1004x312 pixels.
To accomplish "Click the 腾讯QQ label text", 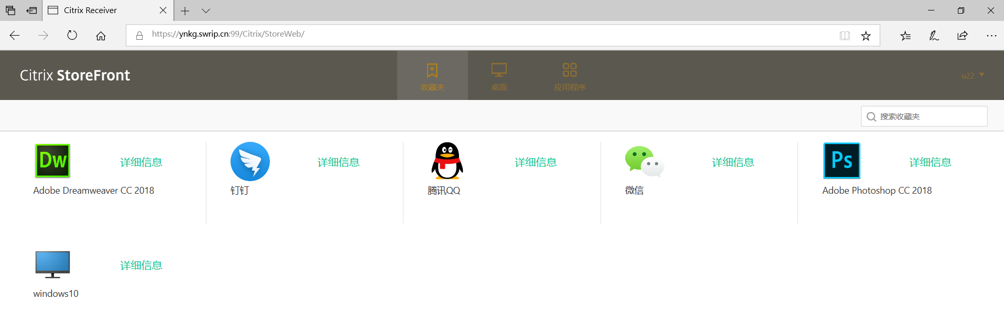I will 444,191.
